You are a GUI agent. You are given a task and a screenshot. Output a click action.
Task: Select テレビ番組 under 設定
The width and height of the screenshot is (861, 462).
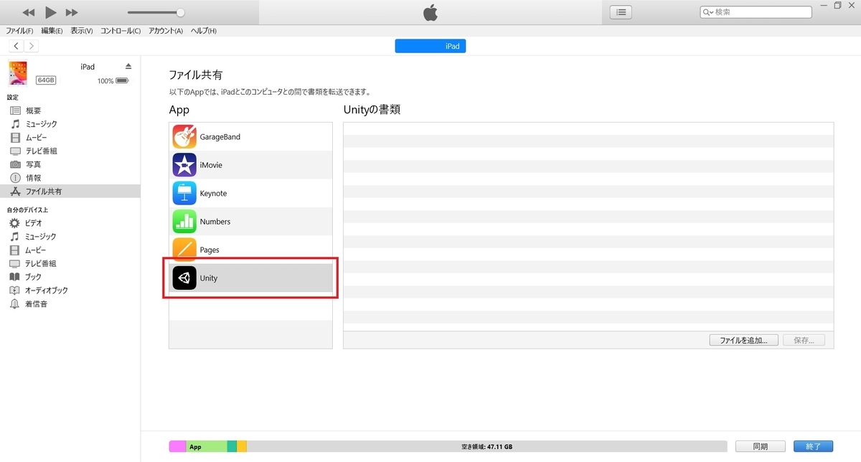coord(42,151)
